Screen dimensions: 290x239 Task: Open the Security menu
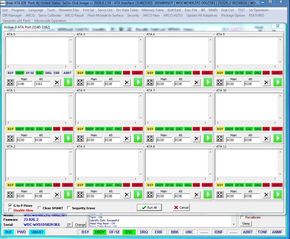(133, 15)
